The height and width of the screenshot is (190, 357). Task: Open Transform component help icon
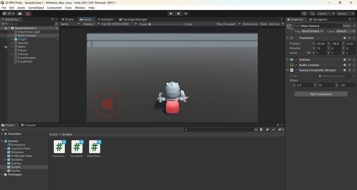click(x=345, y=38)
